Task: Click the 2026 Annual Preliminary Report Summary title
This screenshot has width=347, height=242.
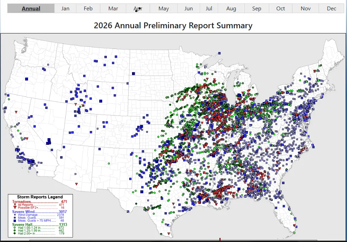Action: 173,26
